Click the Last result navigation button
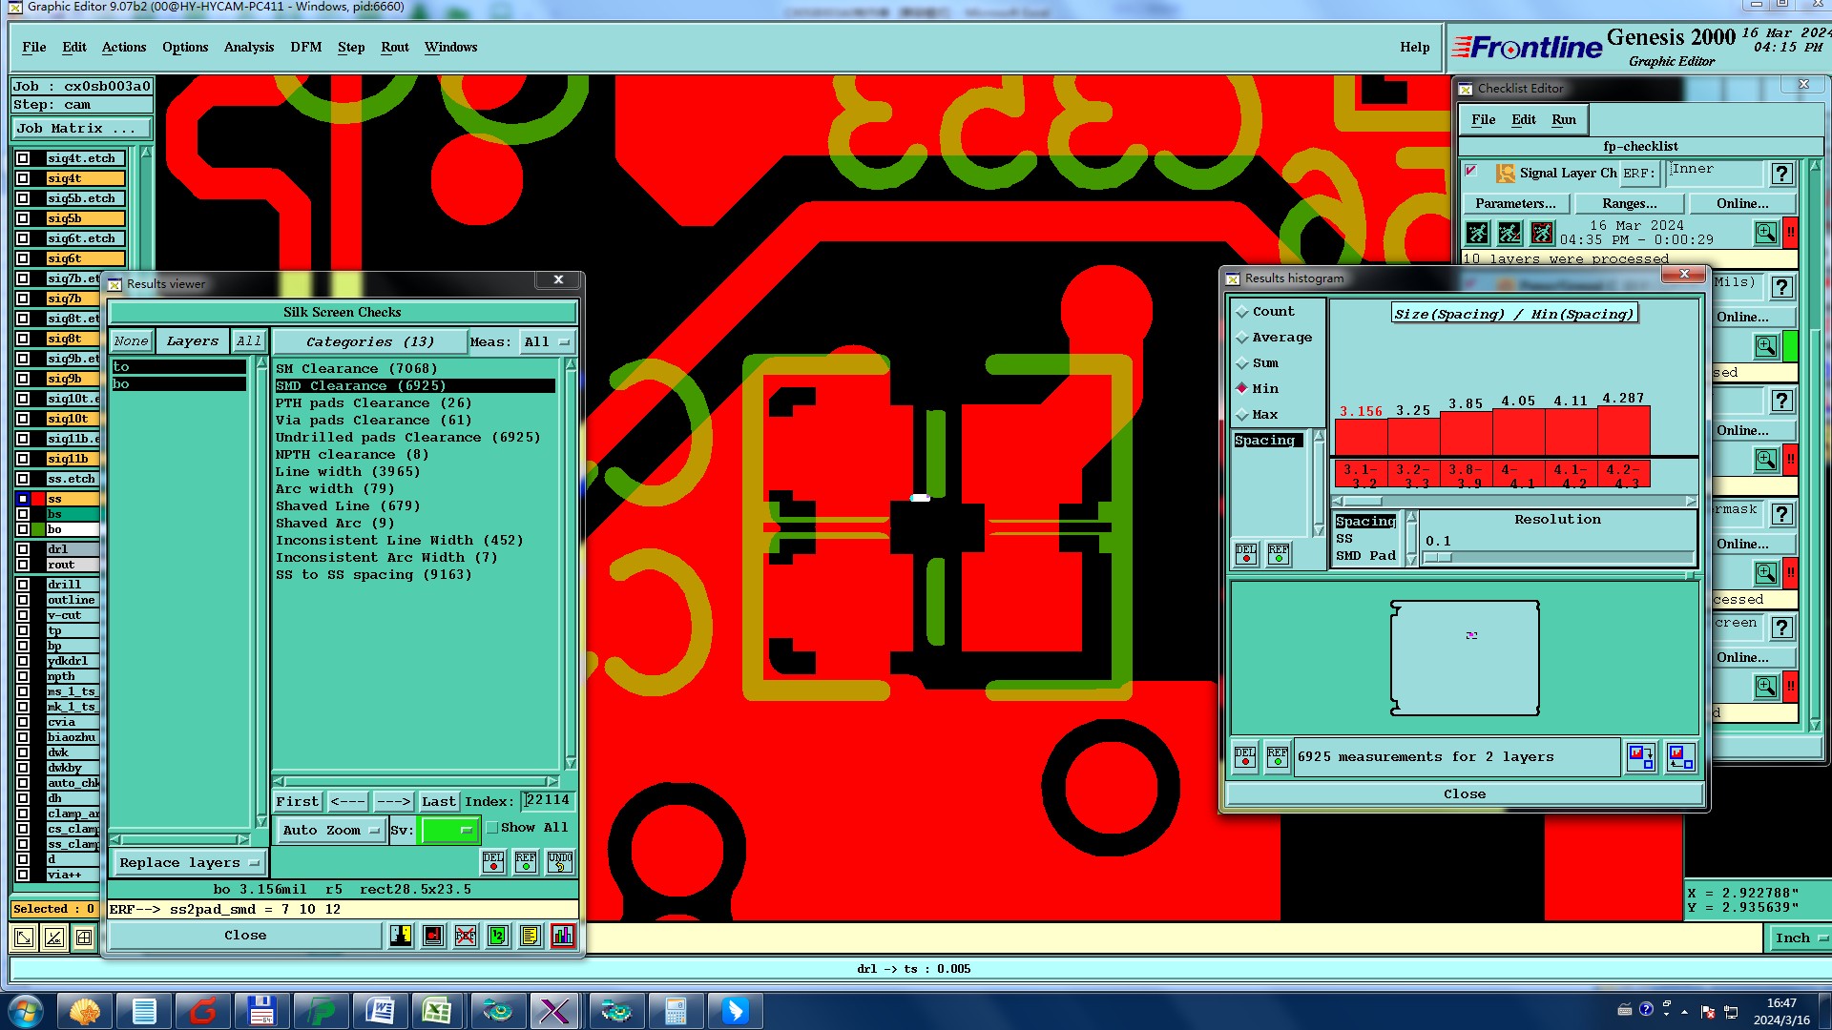The height and width of the screenshot is (1030, 1832). (438, 802)
